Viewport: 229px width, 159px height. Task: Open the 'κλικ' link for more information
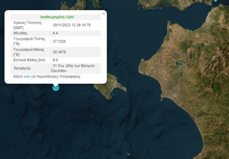pos(27,76)
